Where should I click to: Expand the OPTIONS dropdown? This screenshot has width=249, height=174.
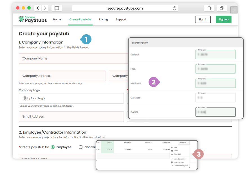(x=184, y=143)
